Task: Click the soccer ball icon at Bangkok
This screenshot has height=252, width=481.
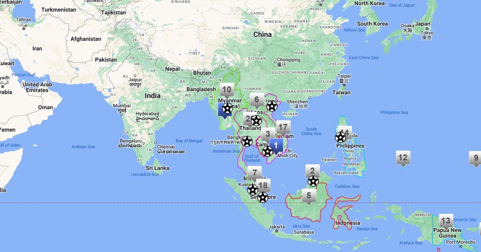Action: pos(247,141)
